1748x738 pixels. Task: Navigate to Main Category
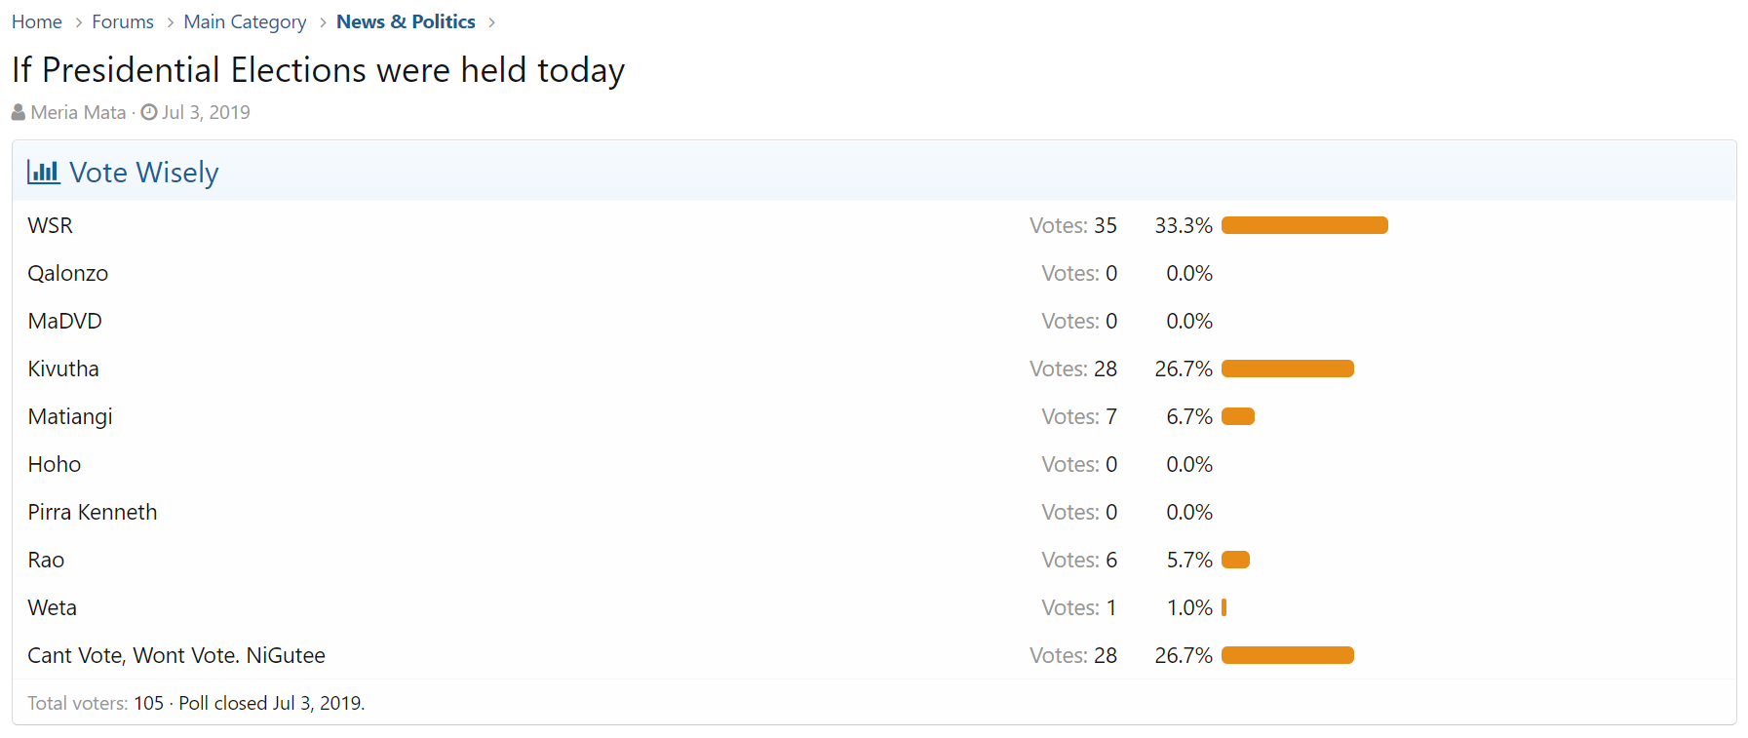[x=245, y=21]
